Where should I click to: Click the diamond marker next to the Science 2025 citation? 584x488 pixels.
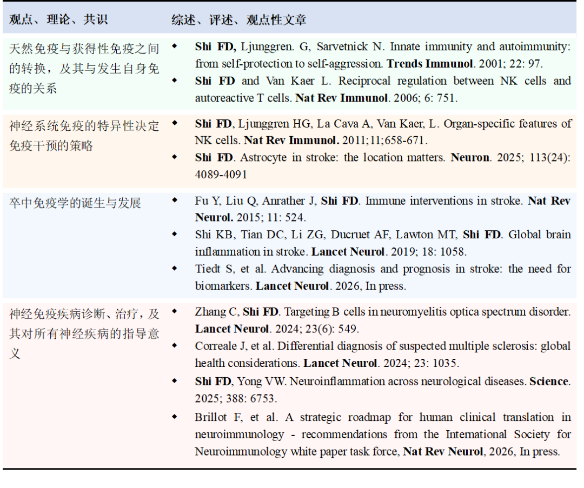tap(176, 382)
